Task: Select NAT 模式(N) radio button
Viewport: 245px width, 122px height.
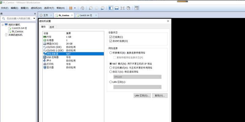Action: point(111,64)
